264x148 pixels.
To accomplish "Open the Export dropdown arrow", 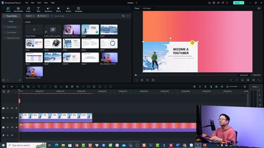I will point(243,3).
